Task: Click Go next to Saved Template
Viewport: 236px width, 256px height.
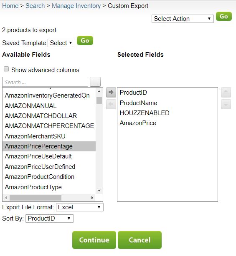Action: pyautogui.click(x=85, y=40)
